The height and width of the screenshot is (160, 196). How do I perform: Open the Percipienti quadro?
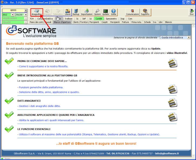115,22
